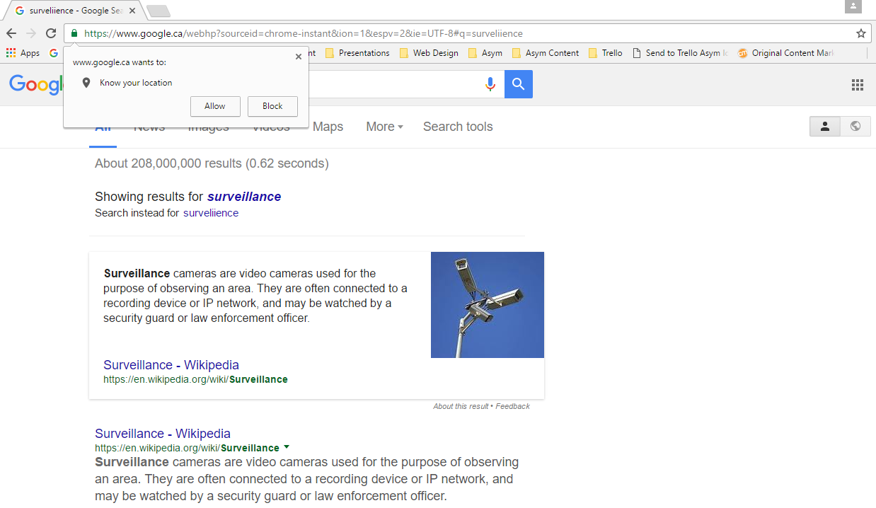Image resolution: width=876 pixels, height=508 pixels.
Task: Allow Google to know your location
Action: click(x=215, y=106)
